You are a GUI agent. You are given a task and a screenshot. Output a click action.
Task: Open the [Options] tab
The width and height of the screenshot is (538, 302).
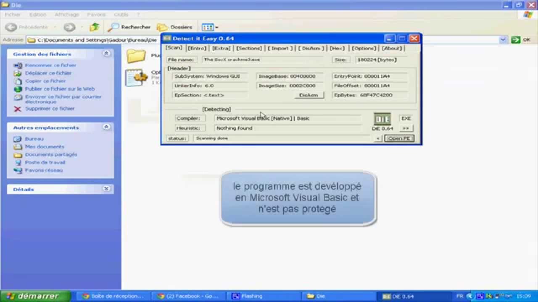point(364,48)
